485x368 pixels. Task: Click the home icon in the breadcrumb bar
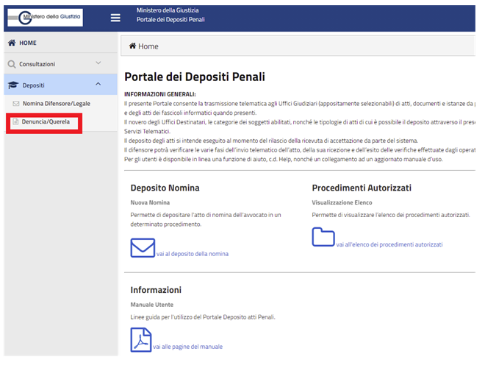coord(132,46)
